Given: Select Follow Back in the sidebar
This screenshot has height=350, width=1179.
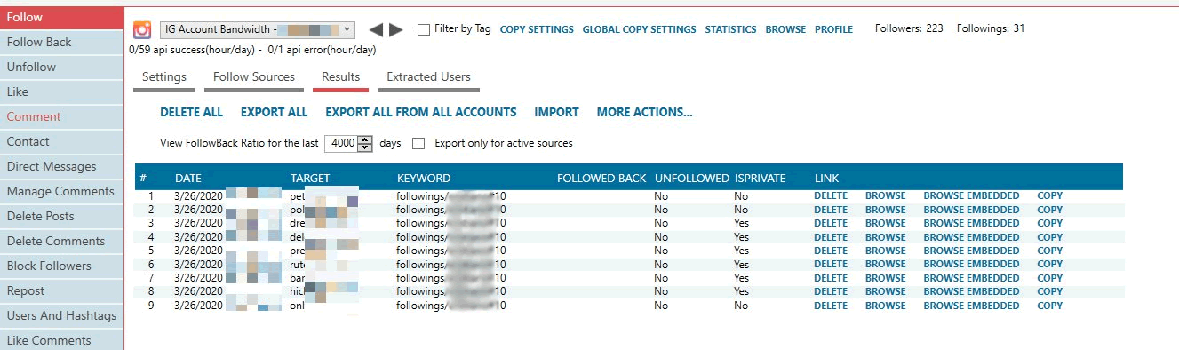Looking at the screenshot, I should [x=62, y=42].
